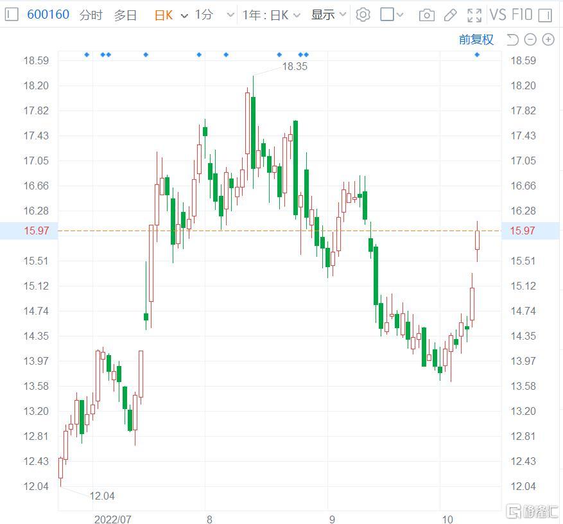Open stock code 600160
Screen dimensions: 563x524
pyautogui.click(x=48, y=14)
